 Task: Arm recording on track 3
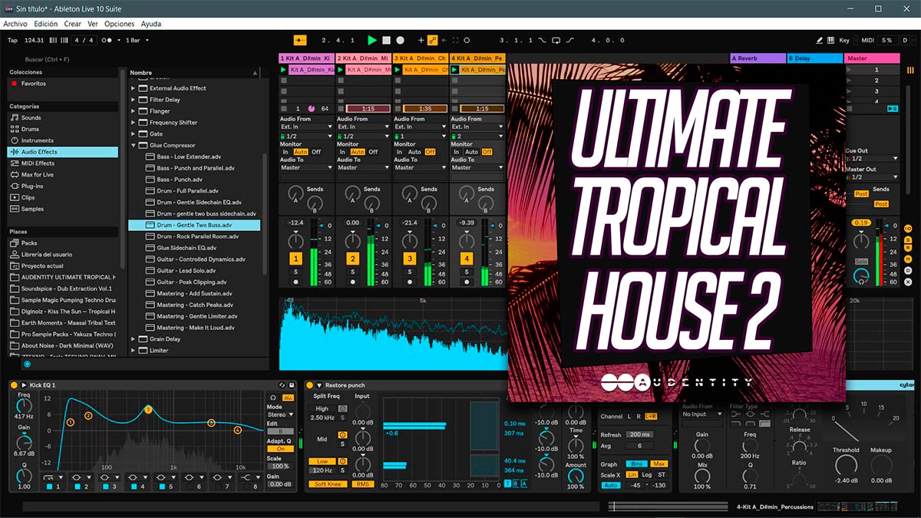click(410, 282)
